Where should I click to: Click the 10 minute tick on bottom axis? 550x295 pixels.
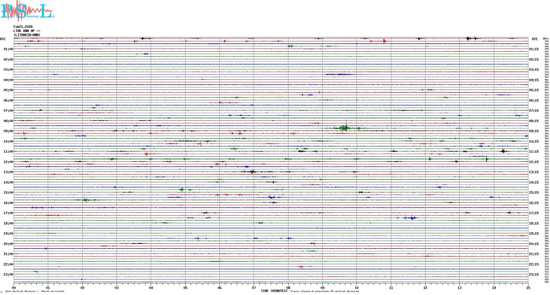(357, 288)
